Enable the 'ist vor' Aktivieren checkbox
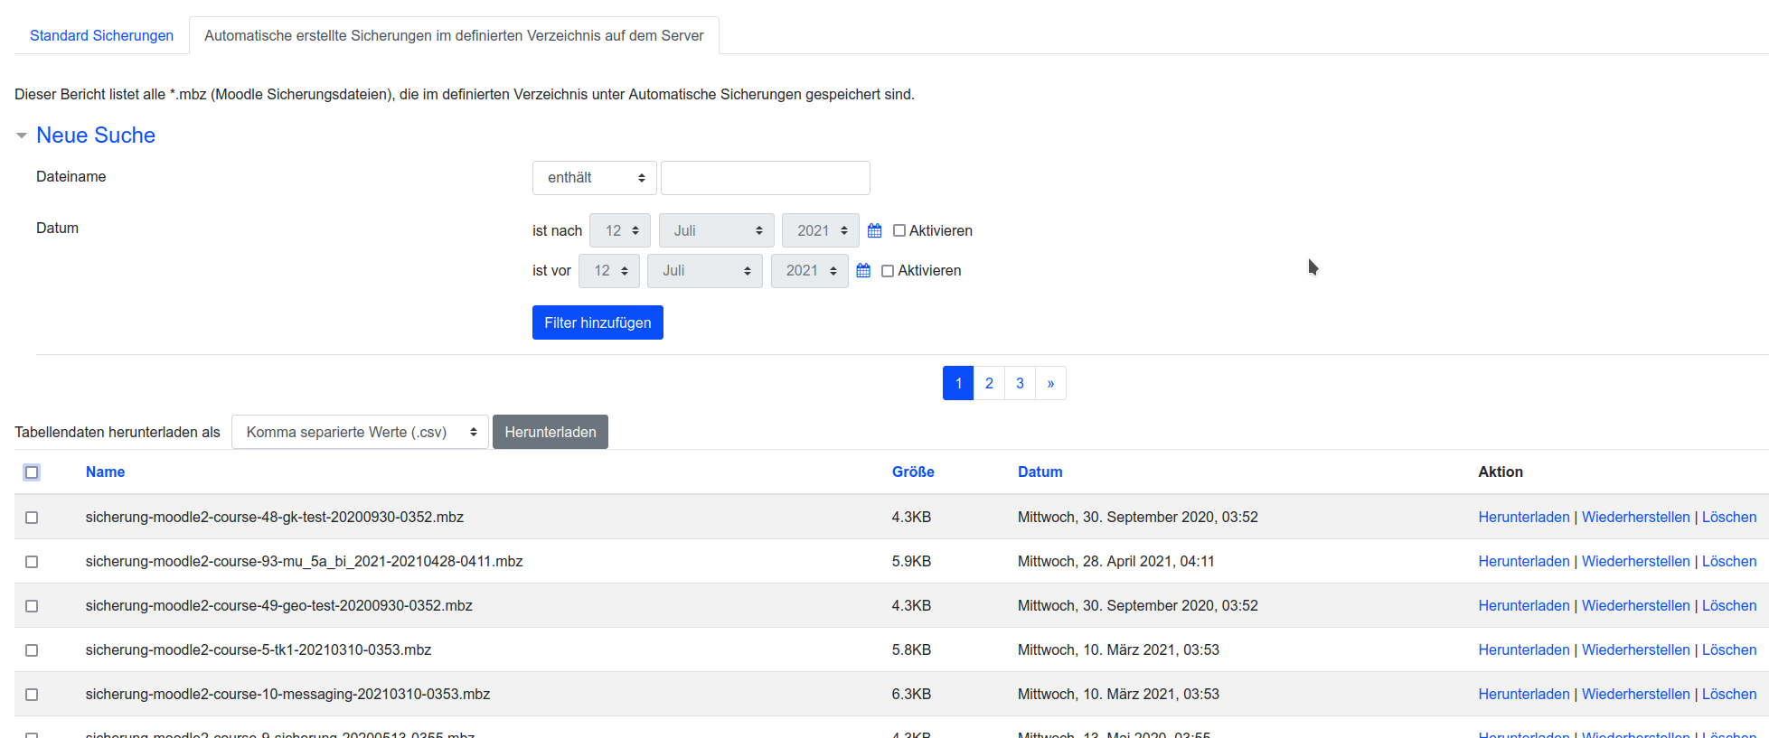 (x=888, y=271)
